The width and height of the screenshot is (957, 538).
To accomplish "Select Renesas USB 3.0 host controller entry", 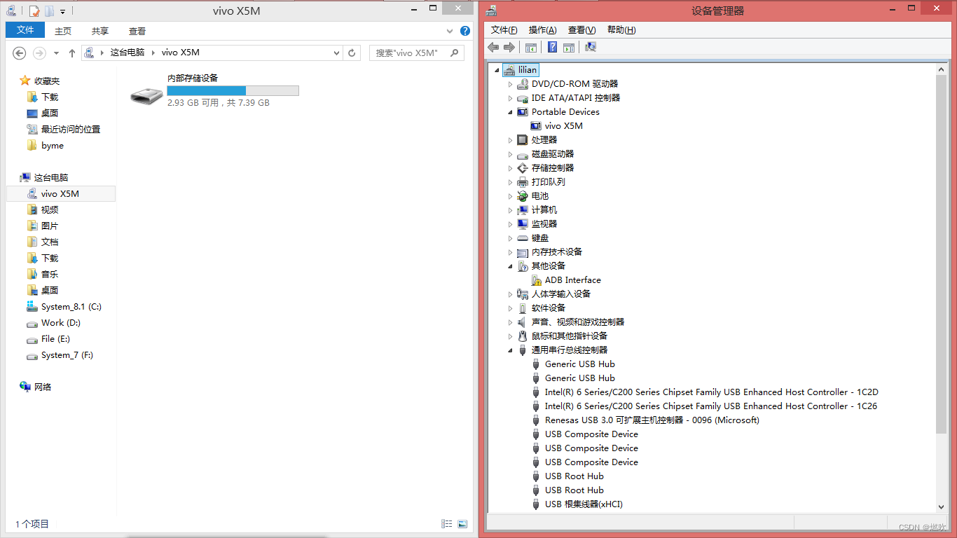I will coord(652,420).
